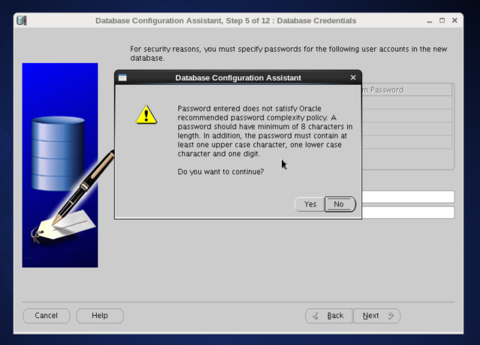The height and width of the screenshot is (345, 480).
Task: Choose No in the password warning
Action: pos(339,204)
